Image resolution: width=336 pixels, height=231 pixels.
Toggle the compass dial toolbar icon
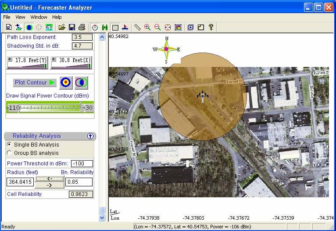[x=95, y=28]
